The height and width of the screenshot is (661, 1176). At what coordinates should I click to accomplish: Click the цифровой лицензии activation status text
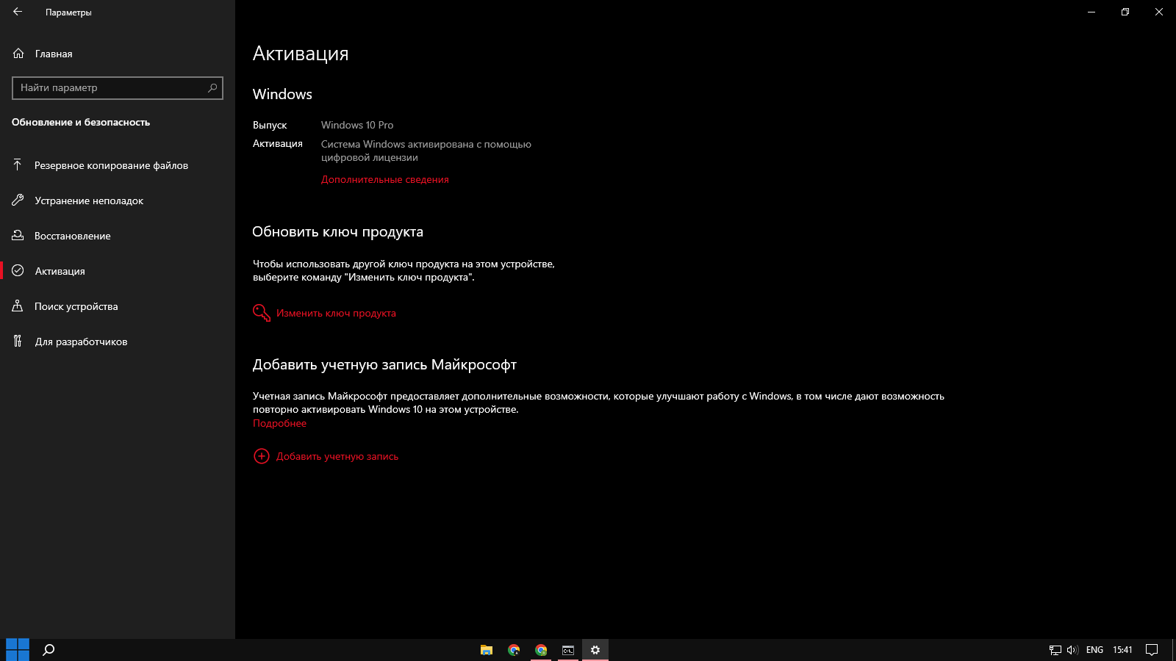coord(370,158)
